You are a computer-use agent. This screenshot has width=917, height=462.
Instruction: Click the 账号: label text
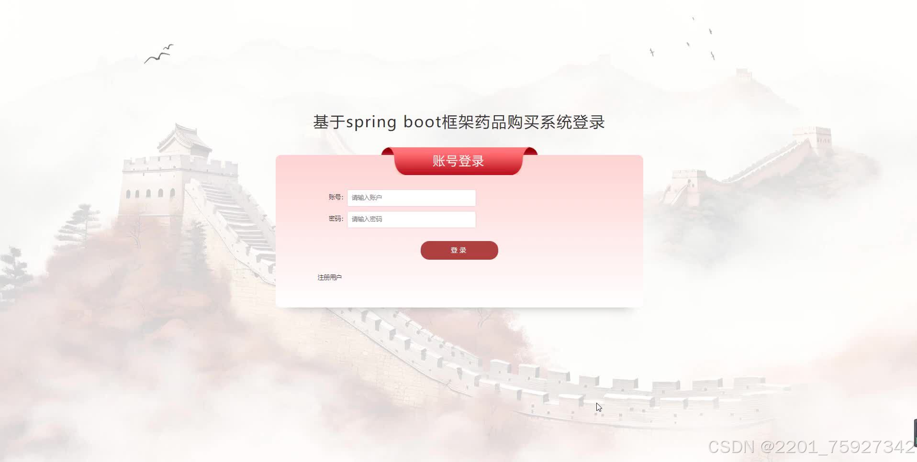click(336, 197)
